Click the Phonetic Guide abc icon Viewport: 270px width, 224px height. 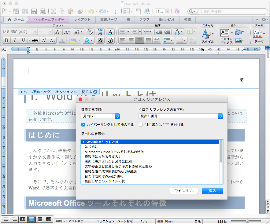pyautogui.click(x=100, y=32)
